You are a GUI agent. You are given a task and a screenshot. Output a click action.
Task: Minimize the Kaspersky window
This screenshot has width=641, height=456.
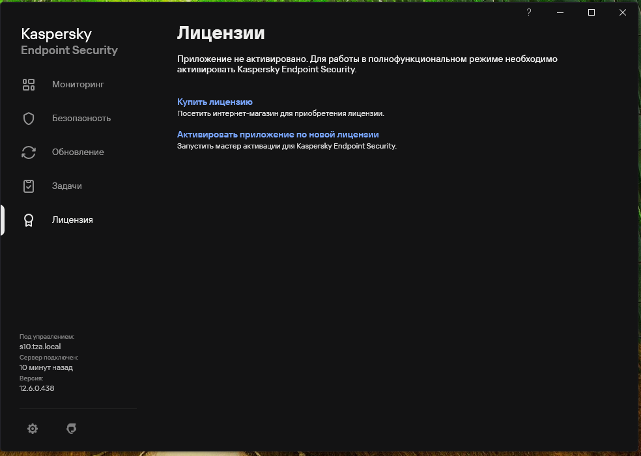coord(560,12)
